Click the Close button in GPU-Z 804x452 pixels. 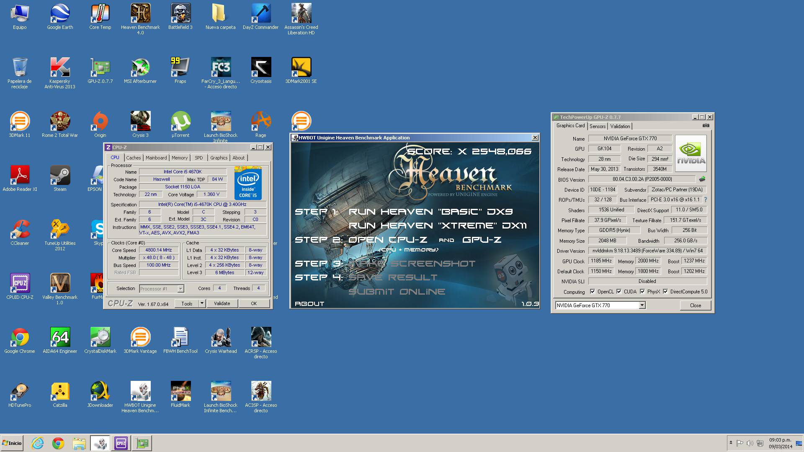(696, 306)
